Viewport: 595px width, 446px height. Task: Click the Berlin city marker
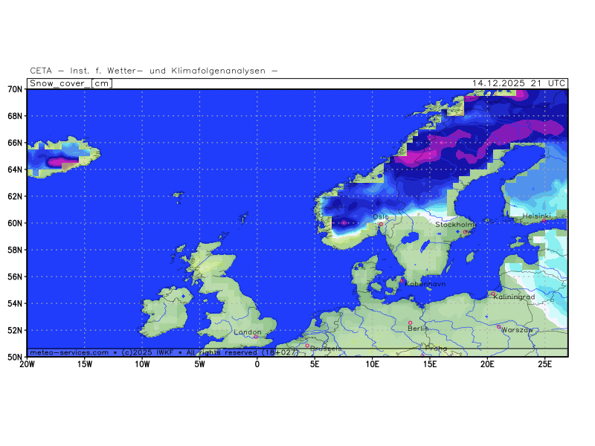click(x=410, y=323)
